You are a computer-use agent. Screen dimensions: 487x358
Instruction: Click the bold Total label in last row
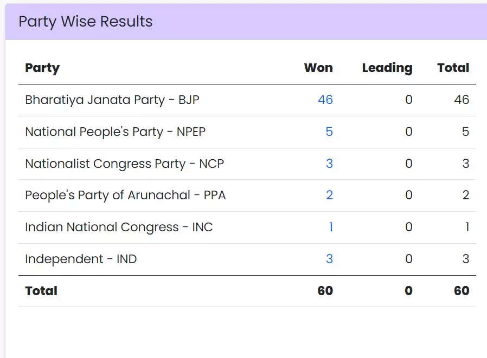[41, 291]
